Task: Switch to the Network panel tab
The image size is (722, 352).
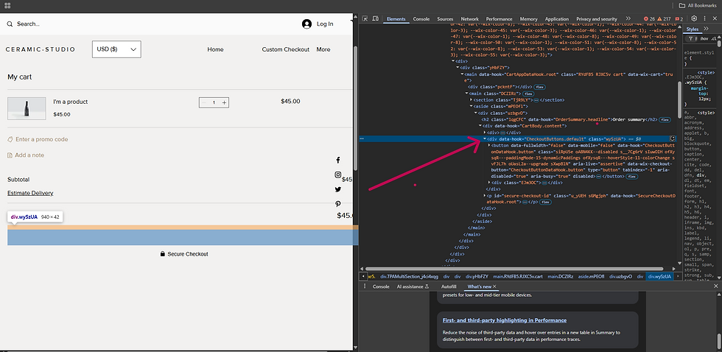Action: coord(470,19)
